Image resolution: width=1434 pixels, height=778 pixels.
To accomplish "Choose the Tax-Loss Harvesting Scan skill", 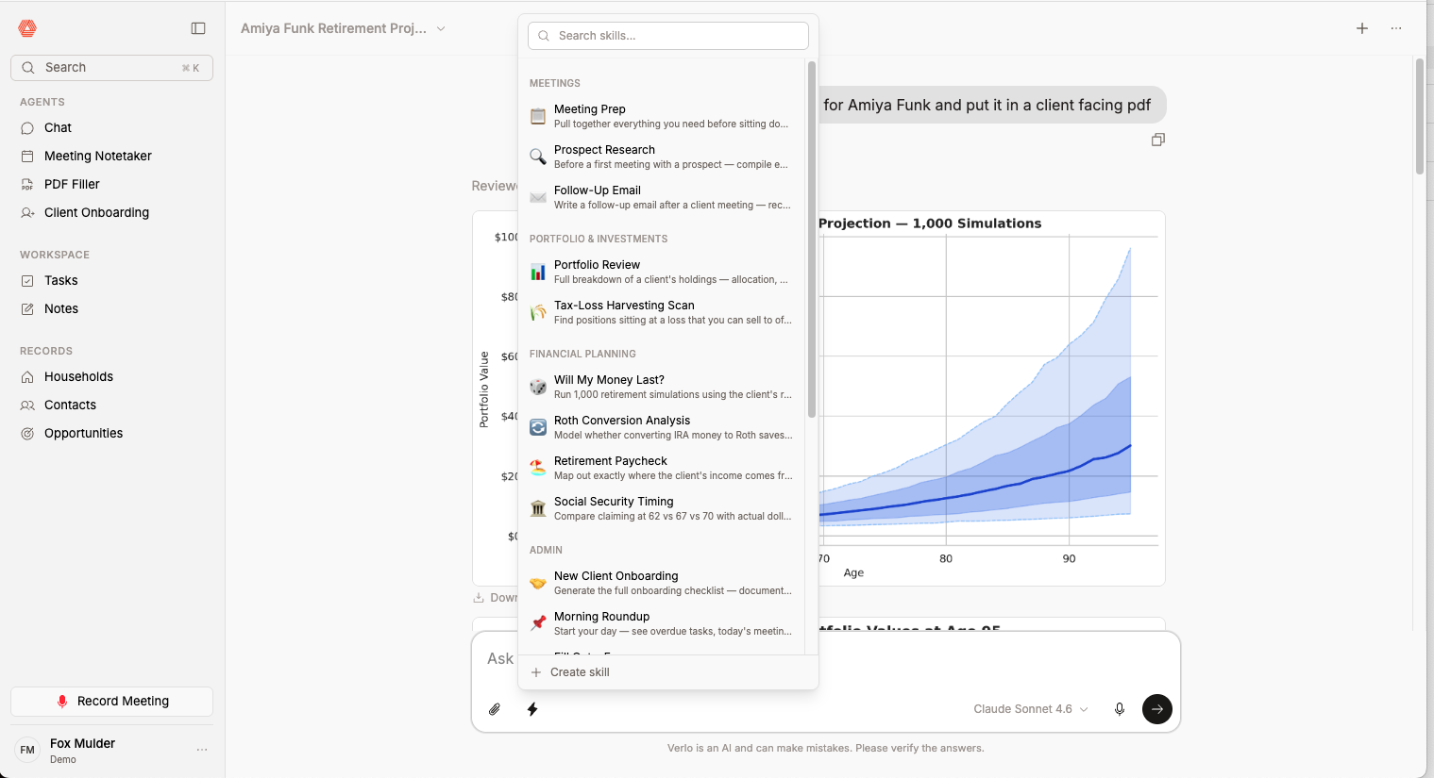I will pos(624,311).
